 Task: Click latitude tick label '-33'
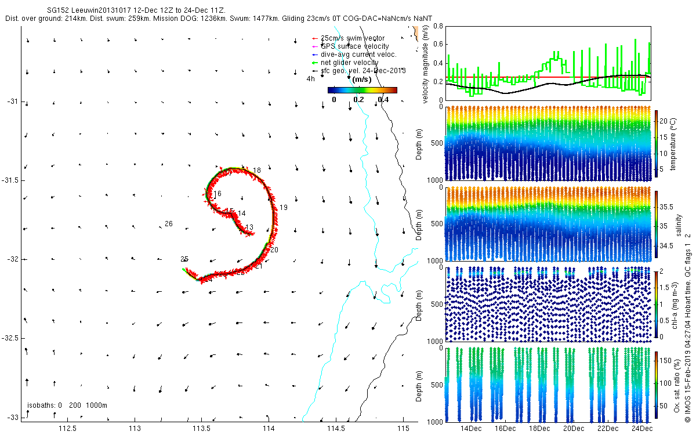click(12, 417)
